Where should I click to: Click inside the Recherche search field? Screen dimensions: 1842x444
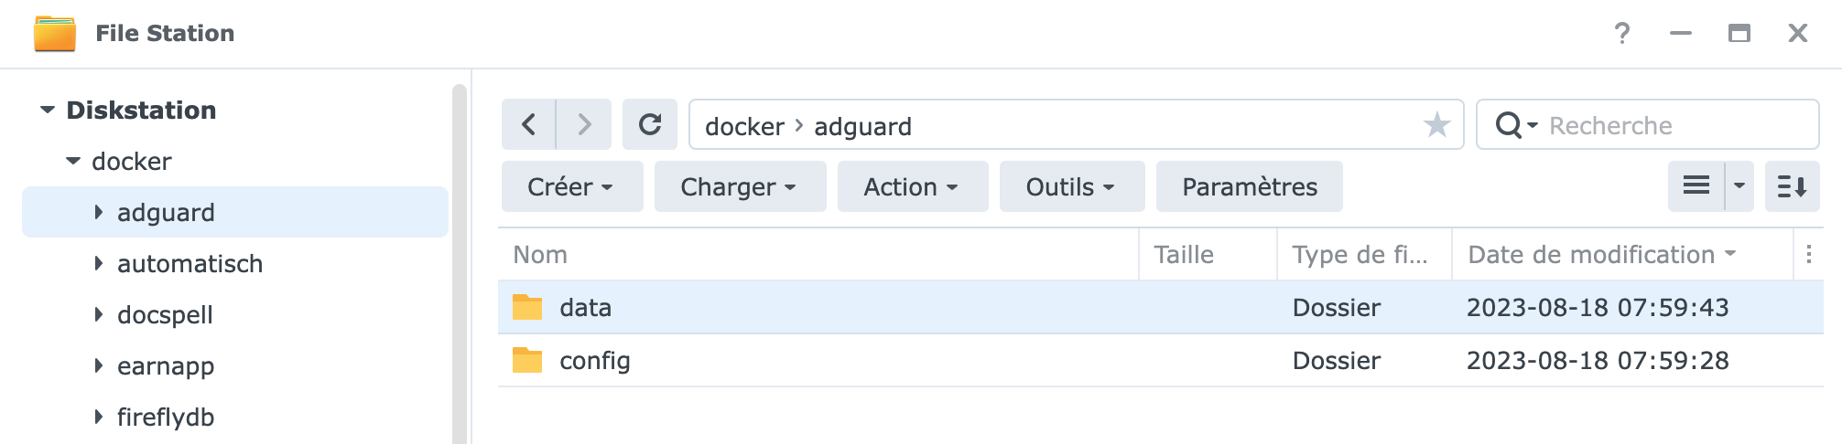tap(1677, 124)
